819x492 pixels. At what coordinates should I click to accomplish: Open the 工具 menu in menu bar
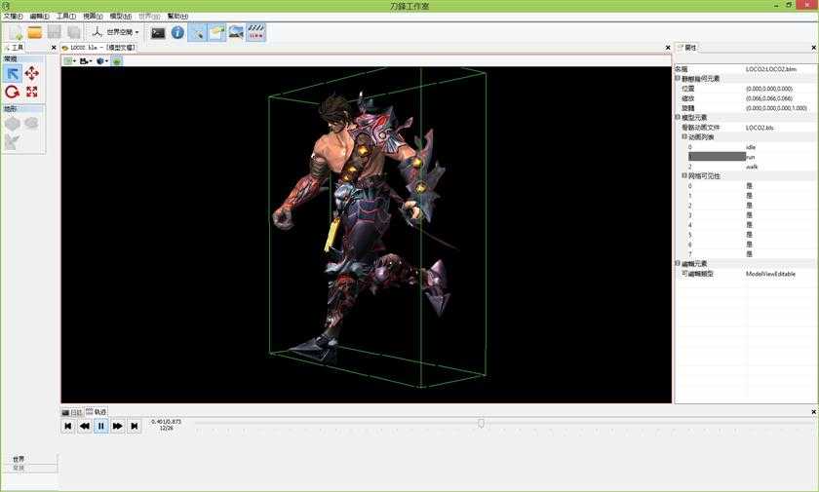coord(66,17)
